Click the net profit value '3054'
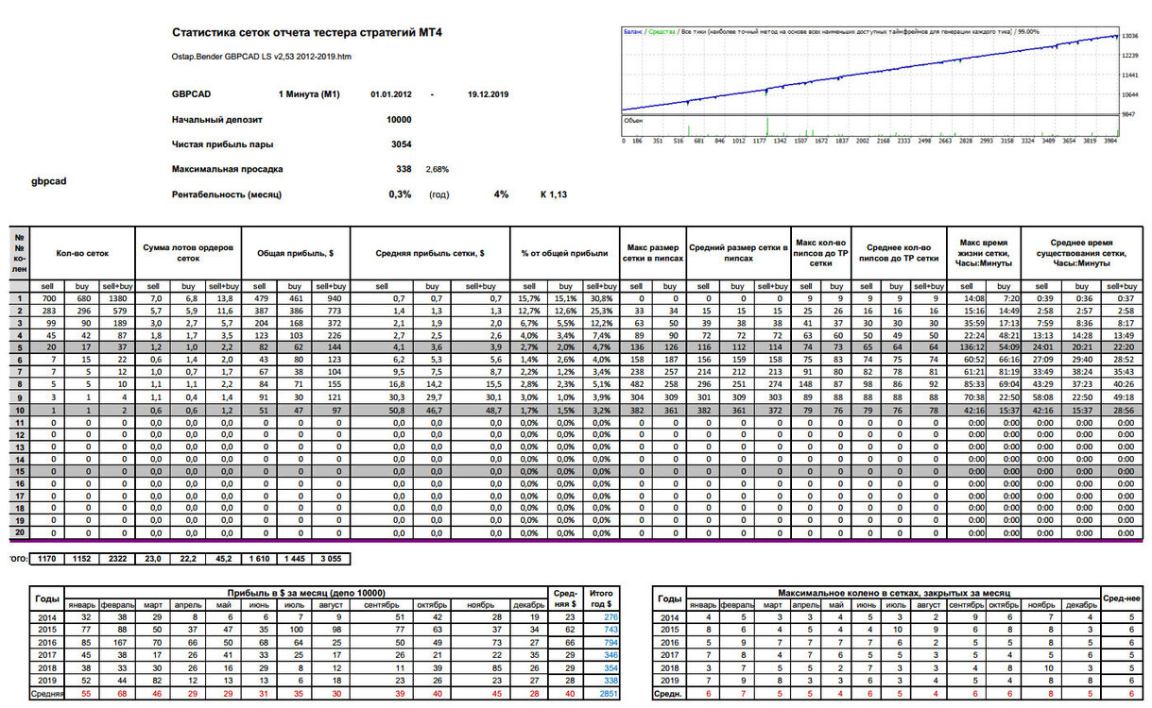This screenshot has width=1152, height=708. click(x=402, y=144)
